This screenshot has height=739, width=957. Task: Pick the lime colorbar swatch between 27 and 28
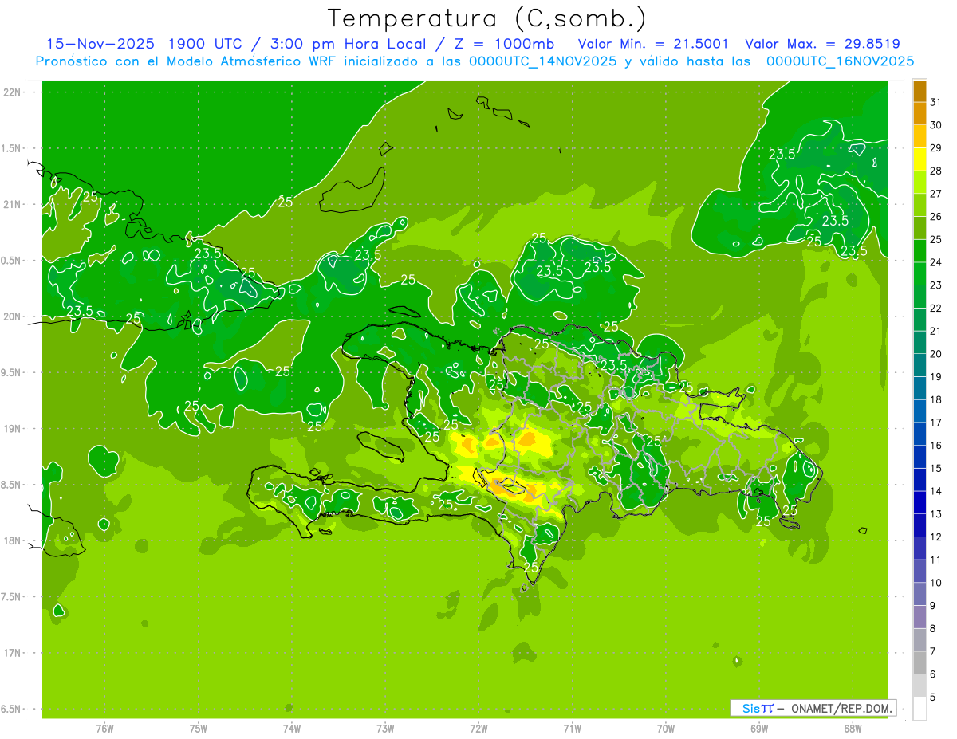click(x=920, y=182)
